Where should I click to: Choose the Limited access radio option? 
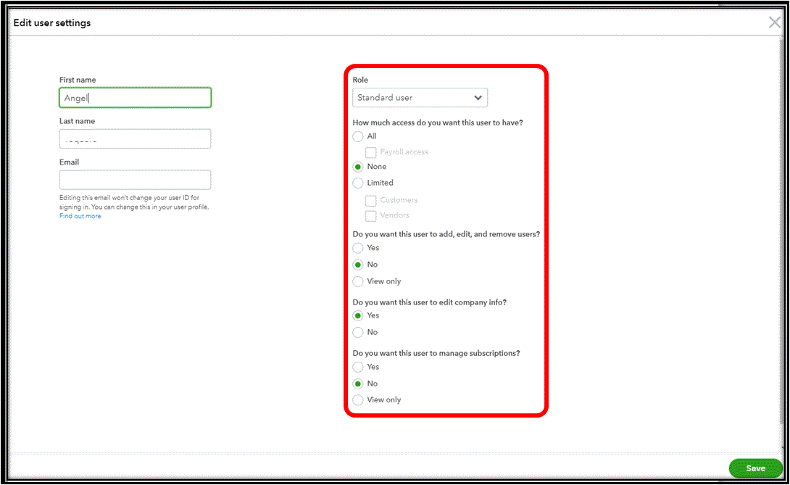coord(358,183)
